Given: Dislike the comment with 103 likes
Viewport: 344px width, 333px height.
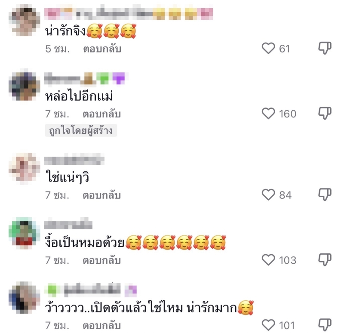Looking at the screenshot, I should [325, 260].
